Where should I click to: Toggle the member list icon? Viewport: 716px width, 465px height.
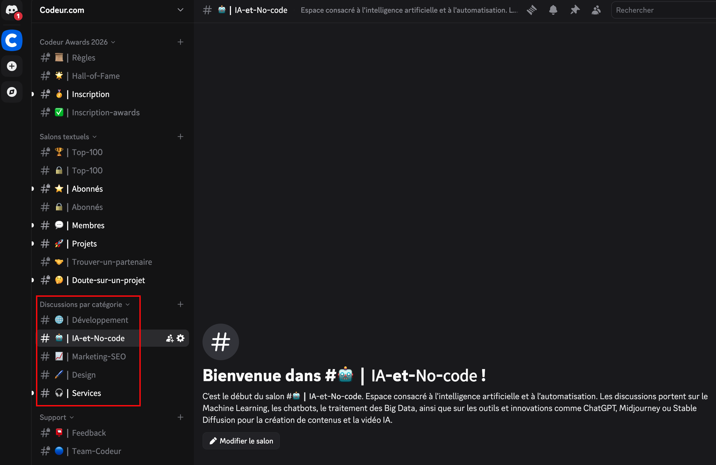(x=596, y=10)
